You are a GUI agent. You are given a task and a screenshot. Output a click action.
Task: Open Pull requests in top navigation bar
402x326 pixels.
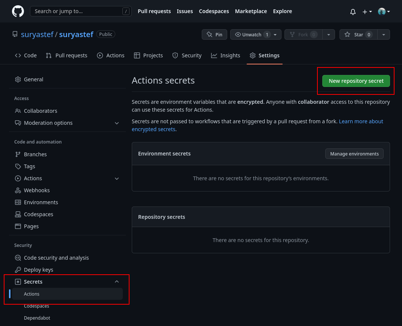pos(154,11)
